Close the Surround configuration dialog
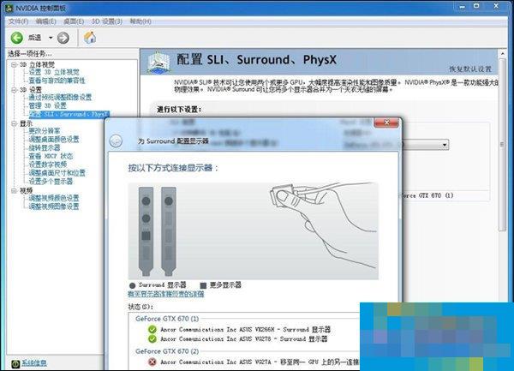The width and height of the screenshot is (514, 371). (386, 123)
